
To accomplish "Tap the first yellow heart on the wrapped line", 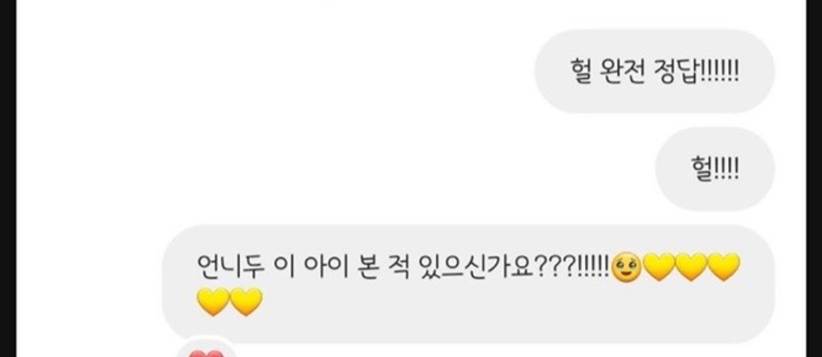I will pyautogui.click(x=213, y=302).
